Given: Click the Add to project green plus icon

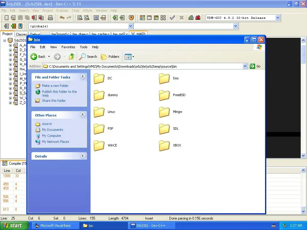Looking at the screenshot, I should [115, 18].
